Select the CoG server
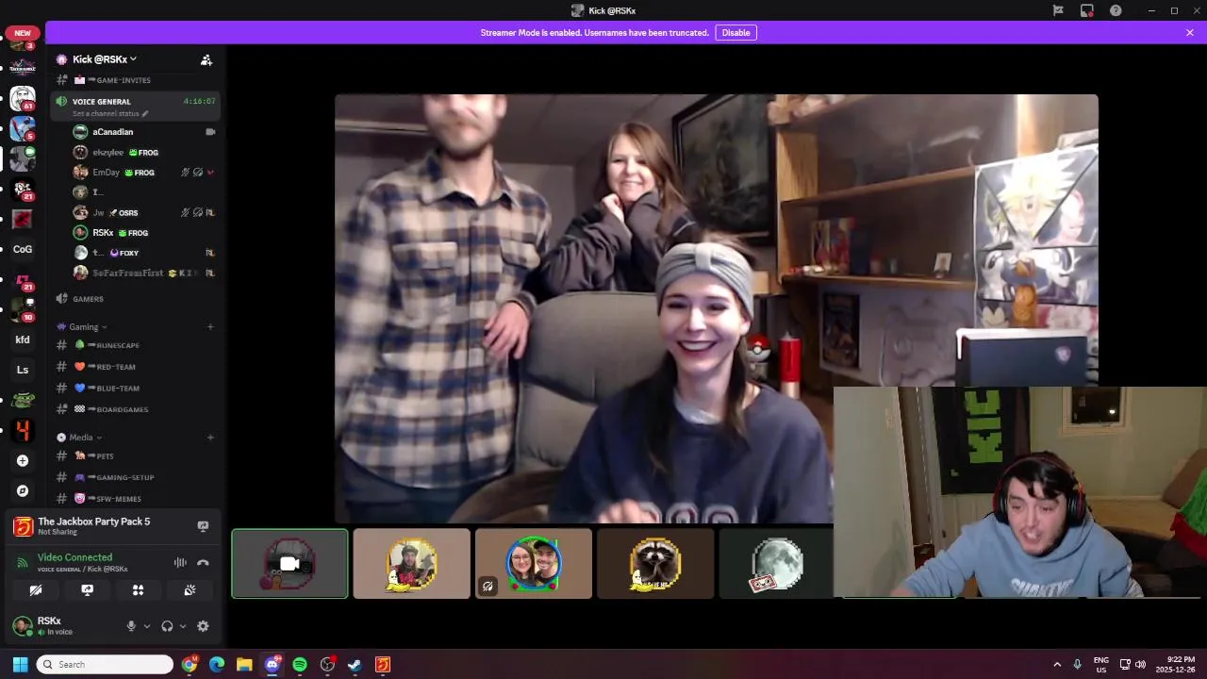 [23, 250]
